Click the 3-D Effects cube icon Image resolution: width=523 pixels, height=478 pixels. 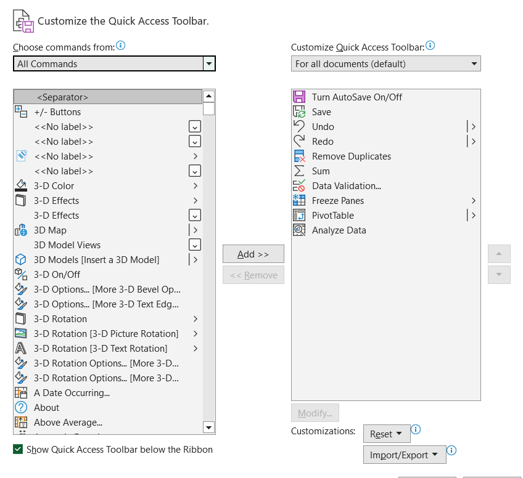point(21,201)
